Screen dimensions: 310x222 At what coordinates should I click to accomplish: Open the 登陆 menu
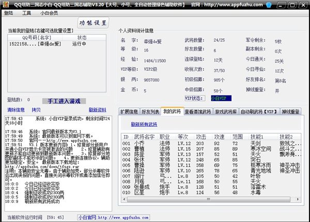[x=8, y=13]
